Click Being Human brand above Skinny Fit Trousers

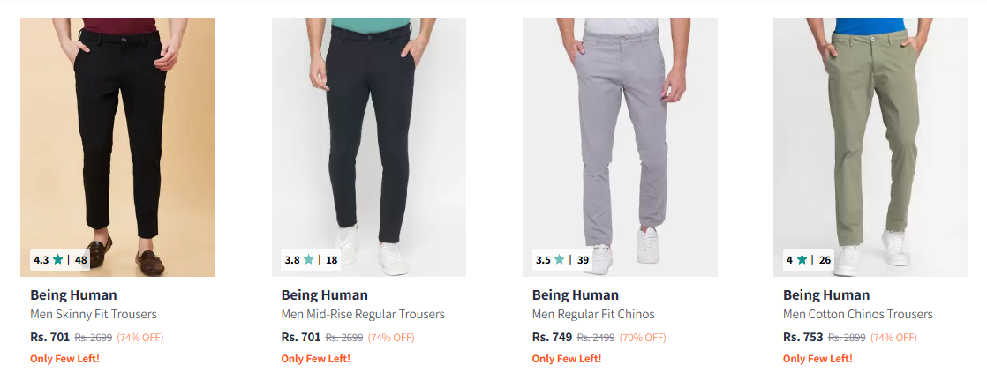coord(73,295)
